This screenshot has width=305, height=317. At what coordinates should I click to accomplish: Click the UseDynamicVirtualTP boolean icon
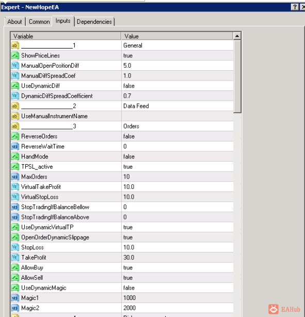pos(15,227)
